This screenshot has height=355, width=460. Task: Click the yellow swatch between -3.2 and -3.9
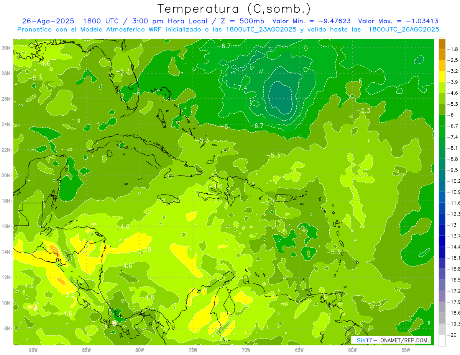coord(442,77)
